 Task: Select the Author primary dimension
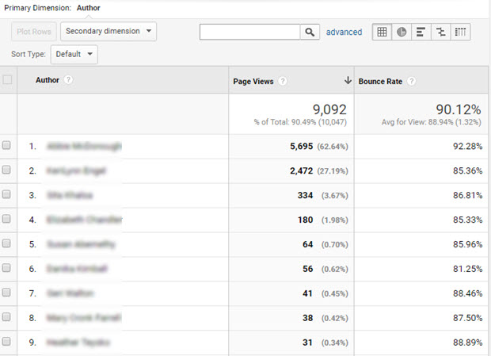coord(88,8)
